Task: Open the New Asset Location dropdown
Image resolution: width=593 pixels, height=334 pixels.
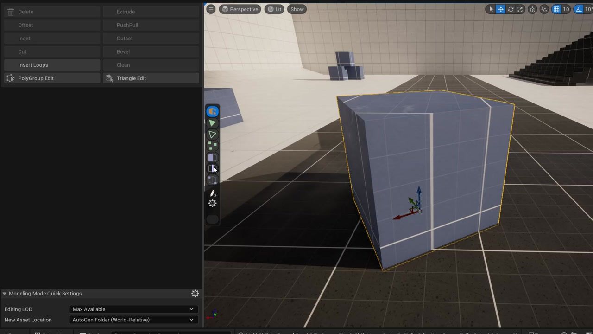Action: coord(133,320)
